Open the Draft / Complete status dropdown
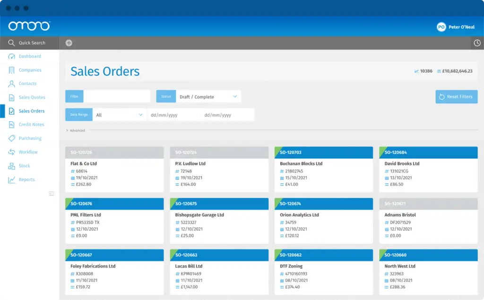The height and width of the screenshot is (300, 484). 208,97
